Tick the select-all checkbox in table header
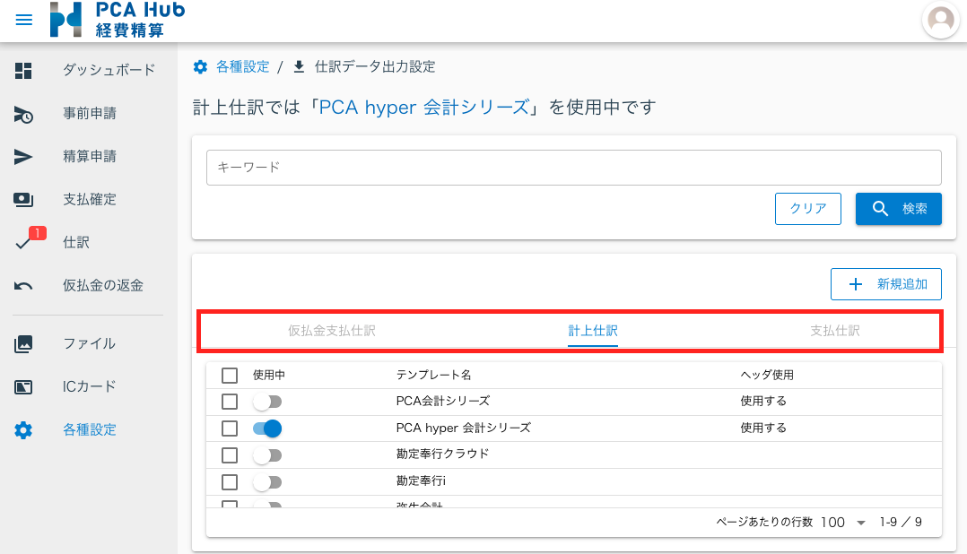 (230, 376)
